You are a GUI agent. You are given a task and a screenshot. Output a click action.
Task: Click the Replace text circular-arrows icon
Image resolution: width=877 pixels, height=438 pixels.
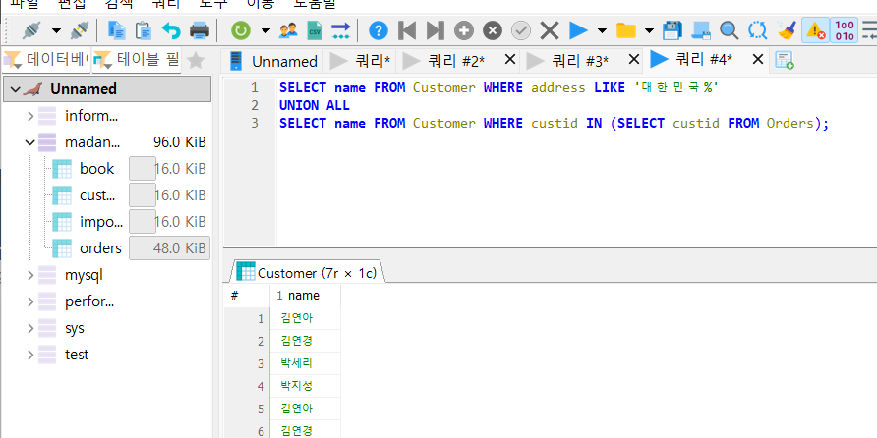click(x=757, y=30)
